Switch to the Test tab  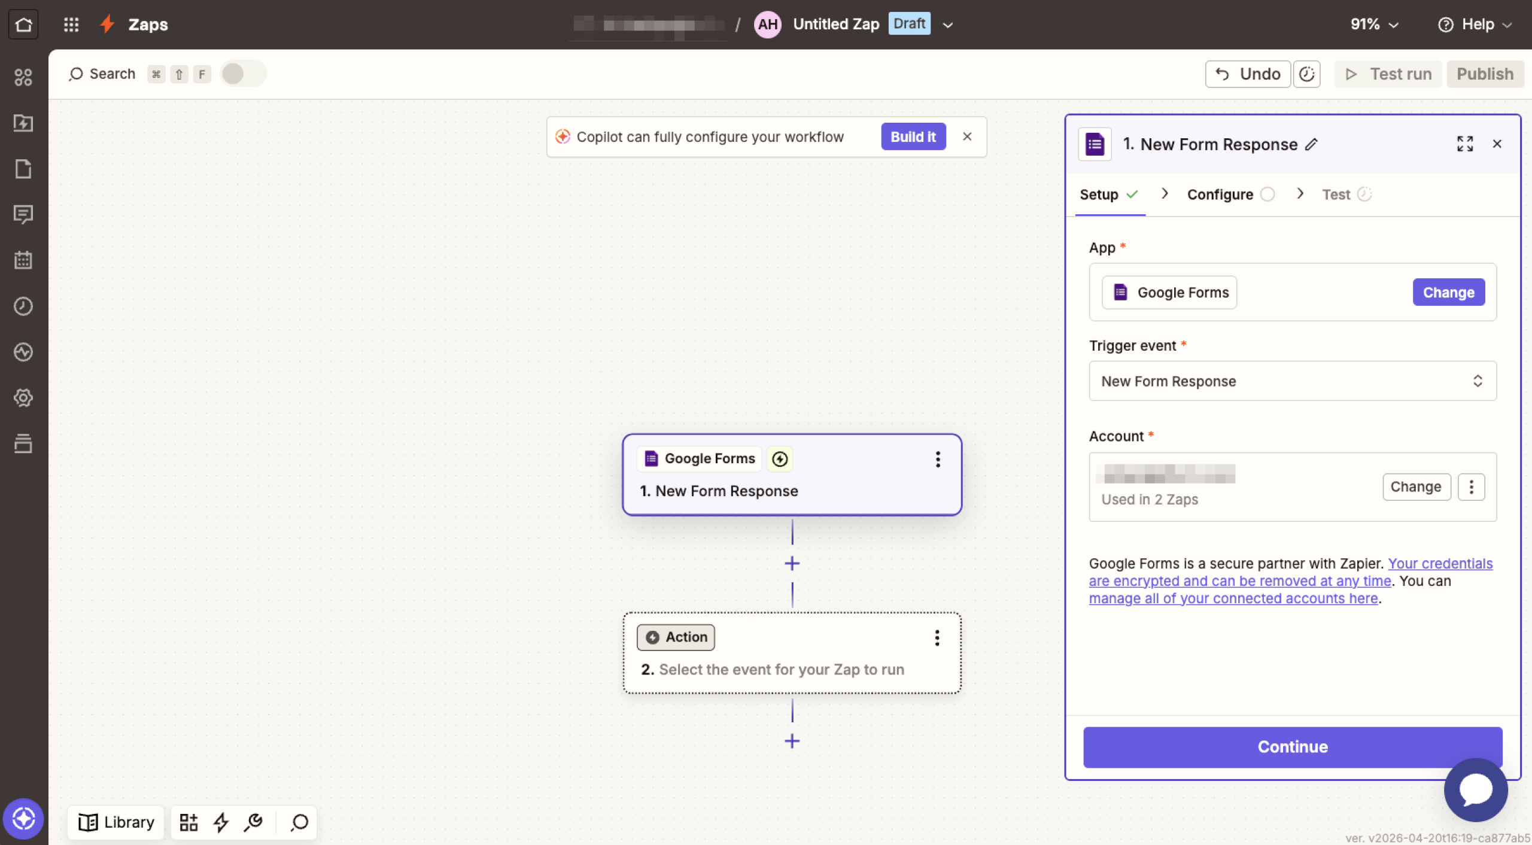click(x=1336, y=194)
